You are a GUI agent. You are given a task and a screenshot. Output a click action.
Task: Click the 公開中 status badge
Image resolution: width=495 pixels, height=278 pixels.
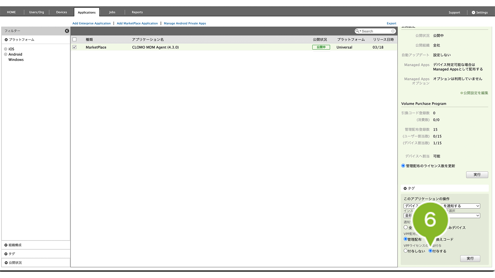tap(321, 47)
